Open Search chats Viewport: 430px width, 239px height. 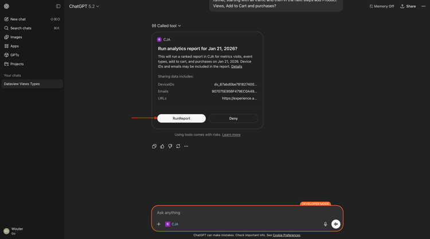point(32,28)
